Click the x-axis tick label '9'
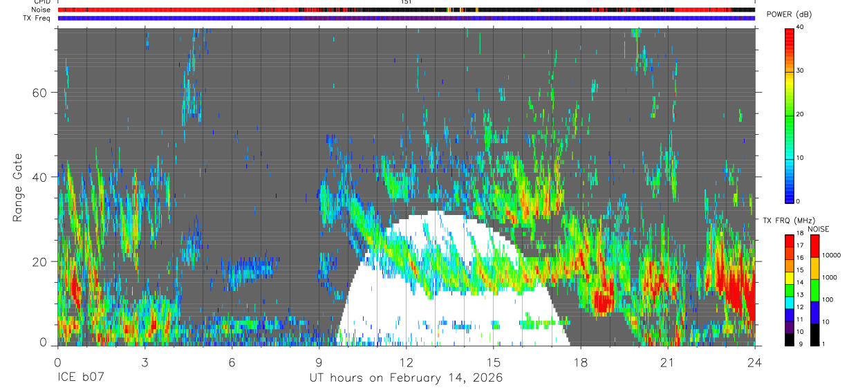Screen dimensions: 849x392 click(x=319, y=362)
